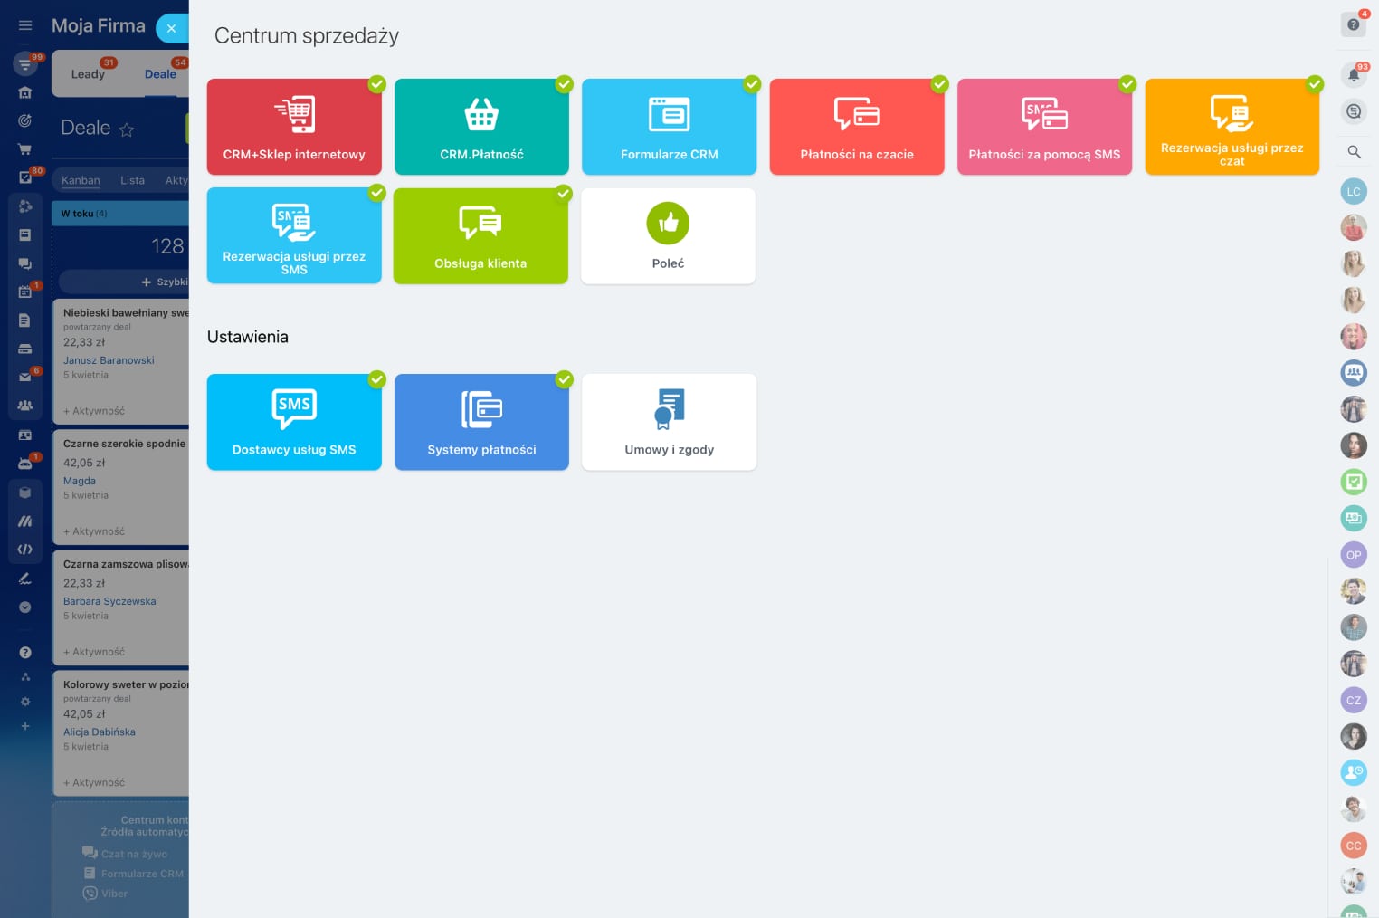
Task: Open Systemy płatności settings tile
Action: [481, 422]
